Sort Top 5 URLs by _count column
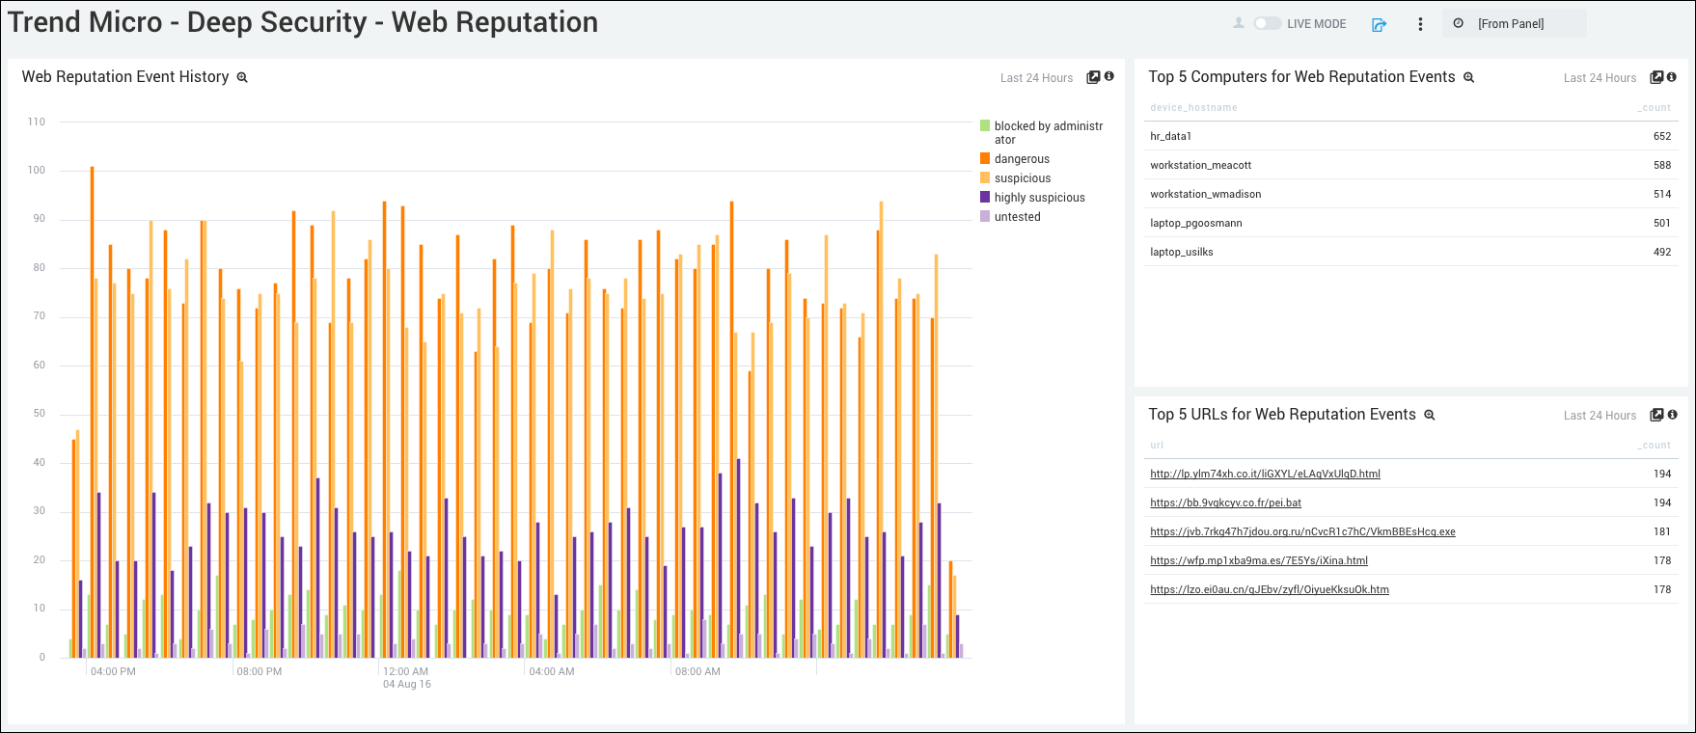Viewport: 1696px width, 733px height. coord(1655,446)
